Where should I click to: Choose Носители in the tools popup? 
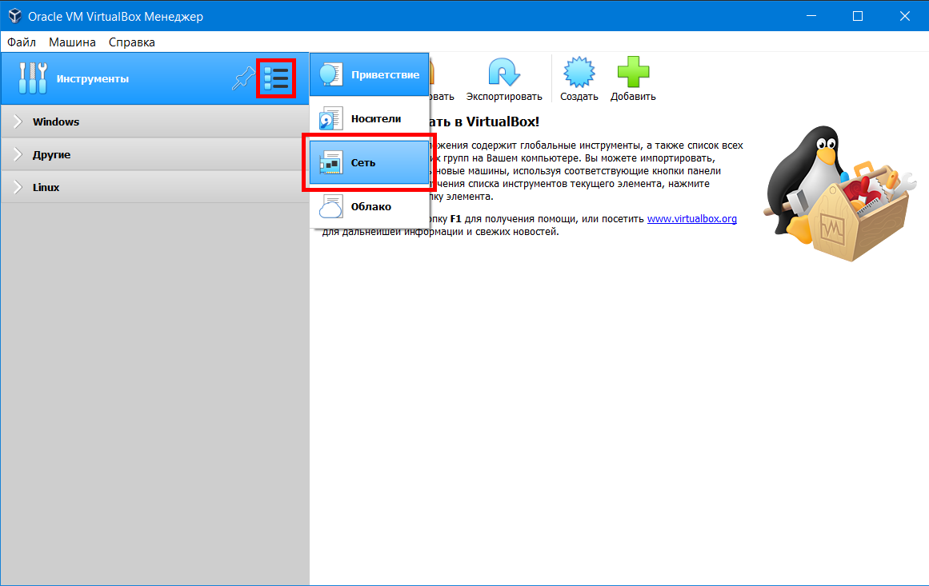pyautogui.click(x=369, y=118)
